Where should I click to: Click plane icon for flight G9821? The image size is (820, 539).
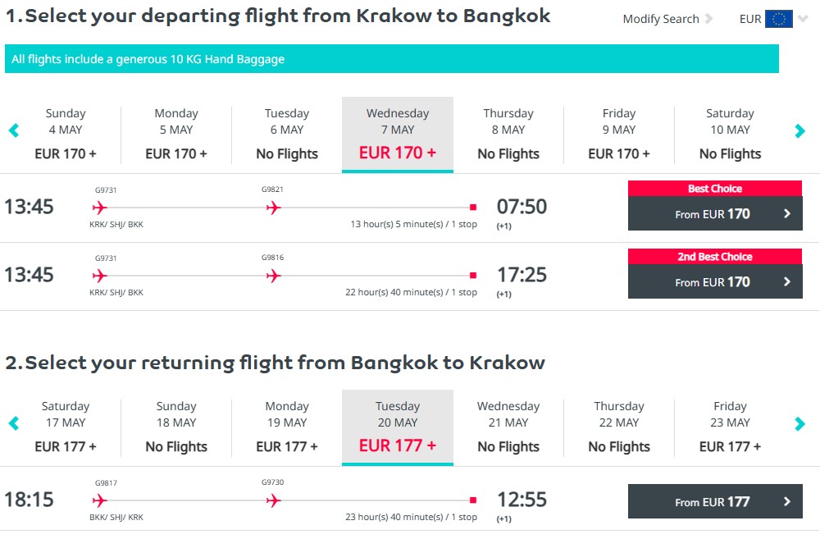click(273, 208)
